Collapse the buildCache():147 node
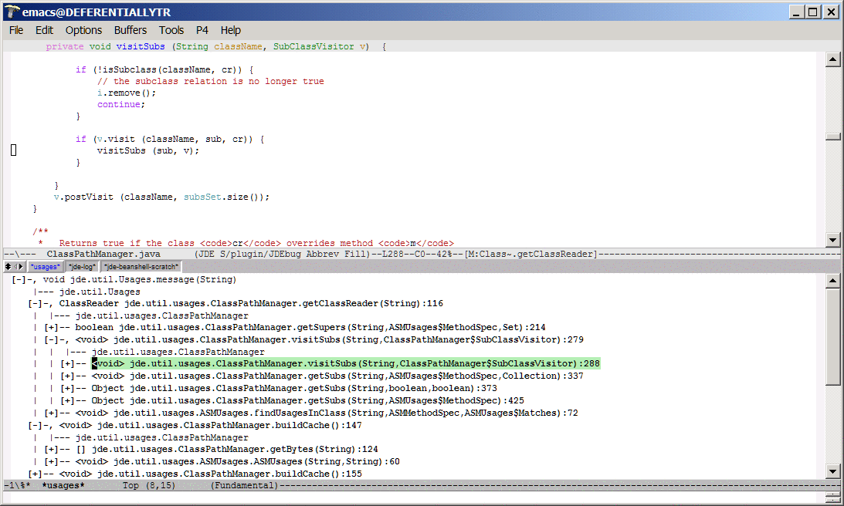Viewport: 844px width, 506px height. (x=37, y=425)
